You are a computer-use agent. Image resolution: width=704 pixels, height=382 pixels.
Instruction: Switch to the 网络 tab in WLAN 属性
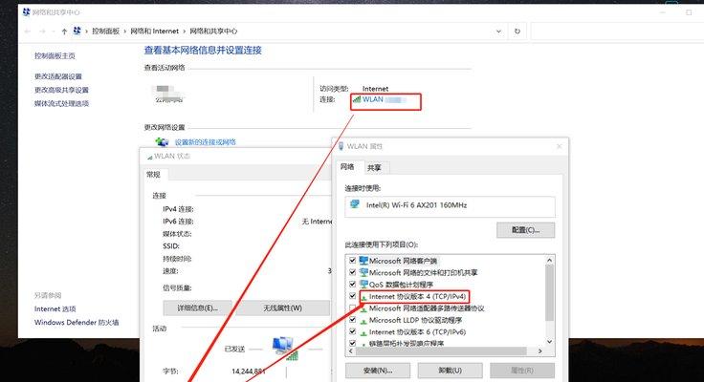(x=347, y=167)
